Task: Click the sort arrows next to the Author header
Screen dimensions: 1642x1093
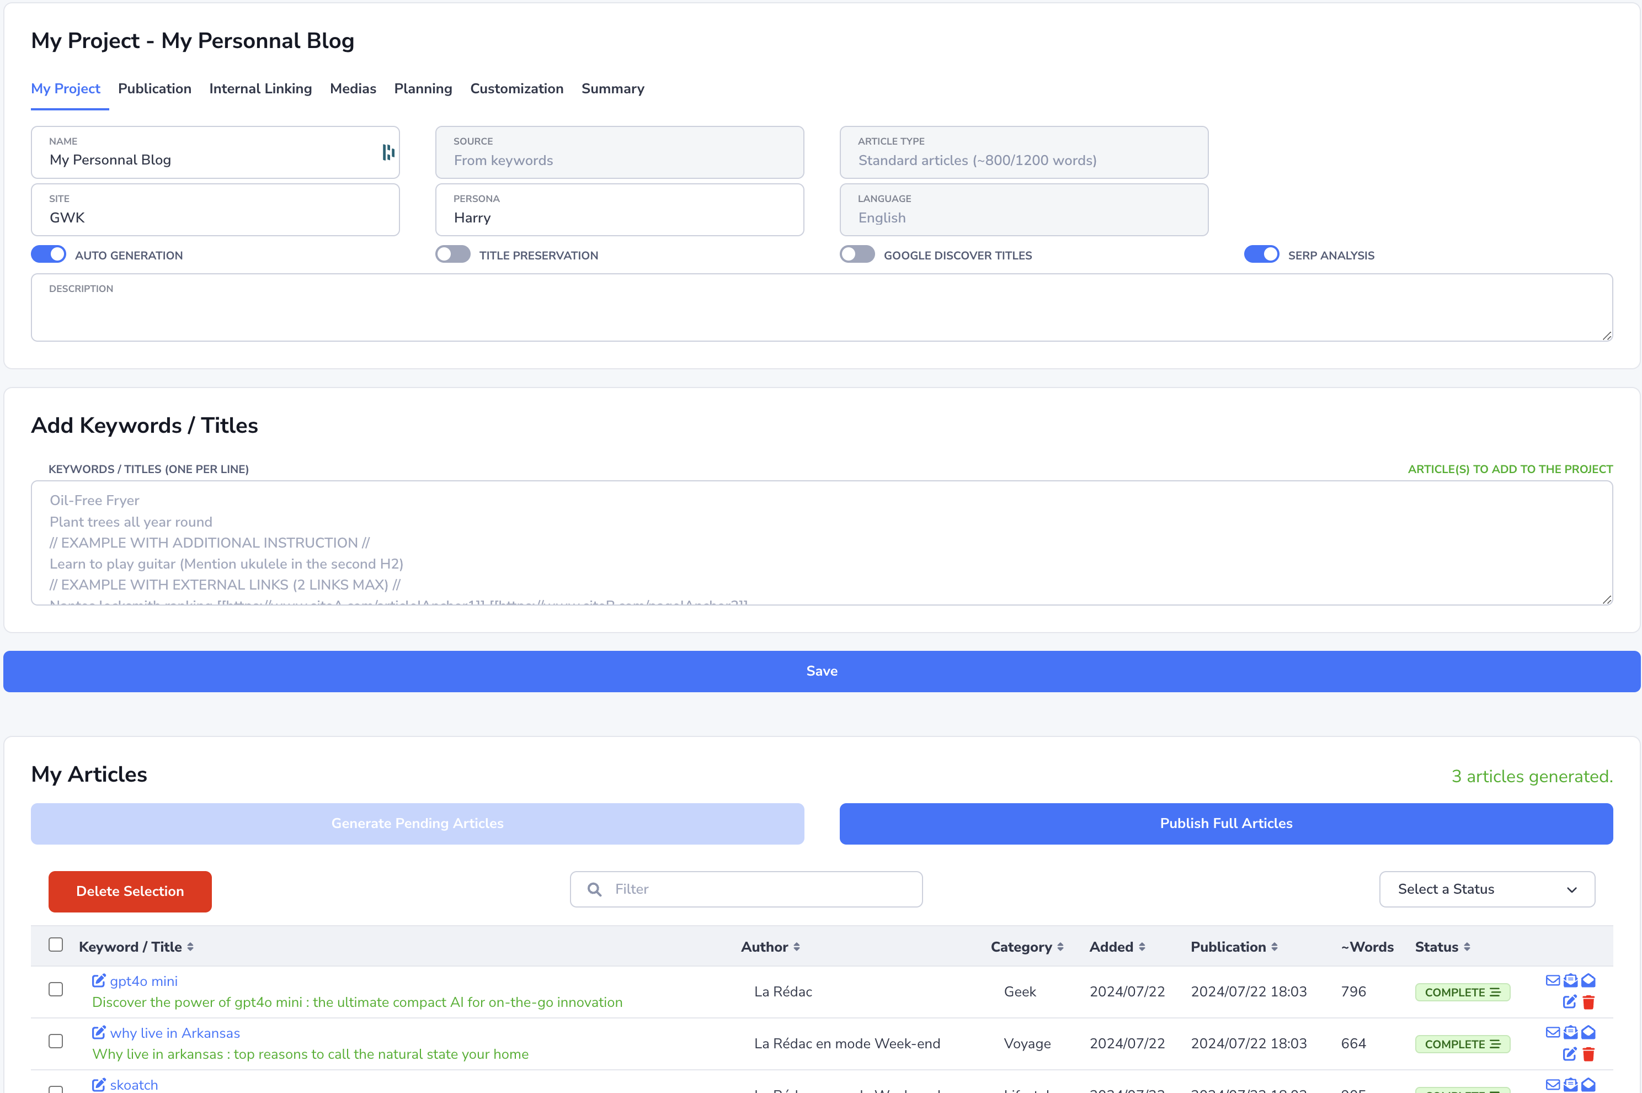Action: click(x=796, y=947)
